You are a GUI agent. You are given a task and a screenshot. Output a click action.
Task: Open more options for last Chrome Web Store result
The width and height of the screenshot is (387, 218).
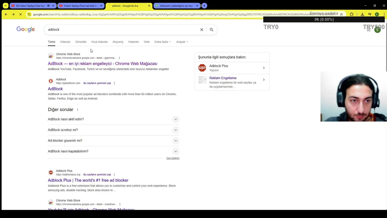pos(120,204)
